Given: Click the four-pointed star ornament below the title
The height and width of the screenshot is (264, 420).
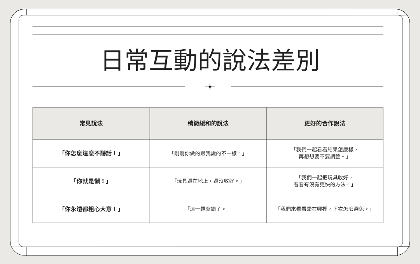Looking at the screenshot, I should [210, 87].
